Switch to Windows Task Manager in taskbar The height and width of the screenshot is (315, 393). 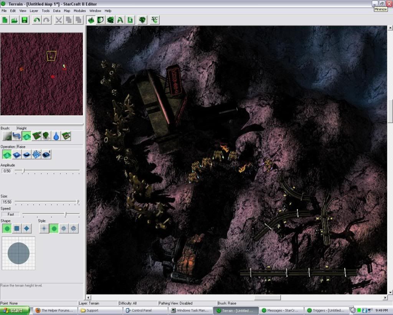(x=190, y=310)
